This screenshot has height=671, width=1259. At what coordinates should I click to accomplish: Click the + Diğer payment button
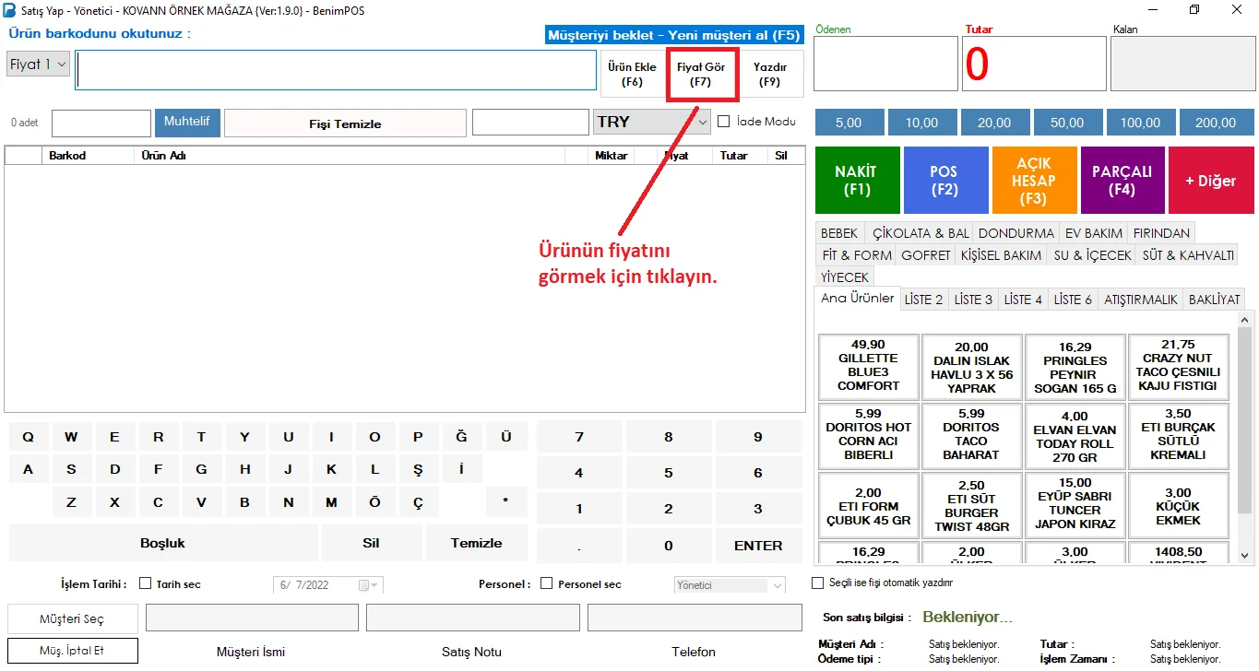point(1211,181)
